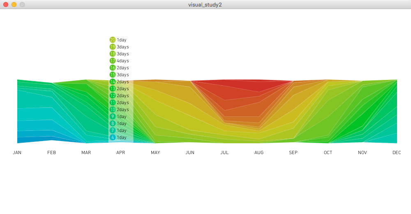411x214 pixels.
Task: Select the APR month label
Action: click(121, 153)
